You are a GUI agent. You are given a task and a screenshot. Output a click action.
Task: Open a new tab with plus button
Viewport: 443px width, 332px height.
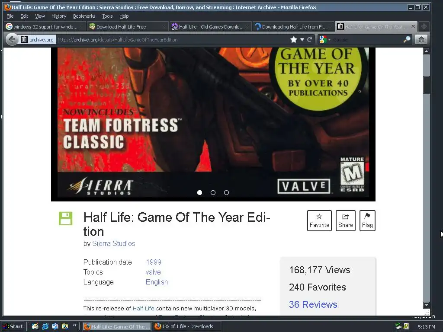(x=424, y=26)
